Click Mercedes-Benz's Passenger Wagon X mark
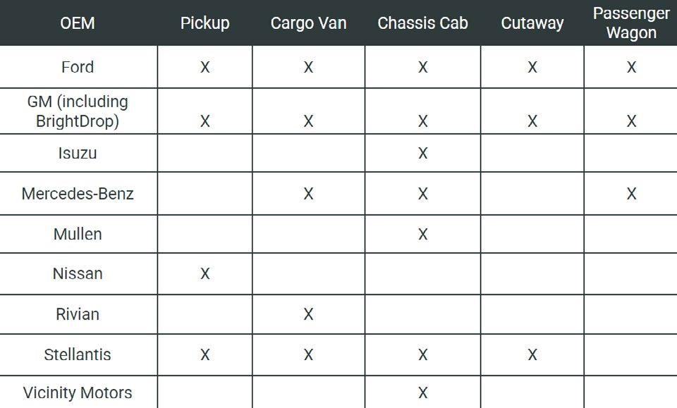 631,194
